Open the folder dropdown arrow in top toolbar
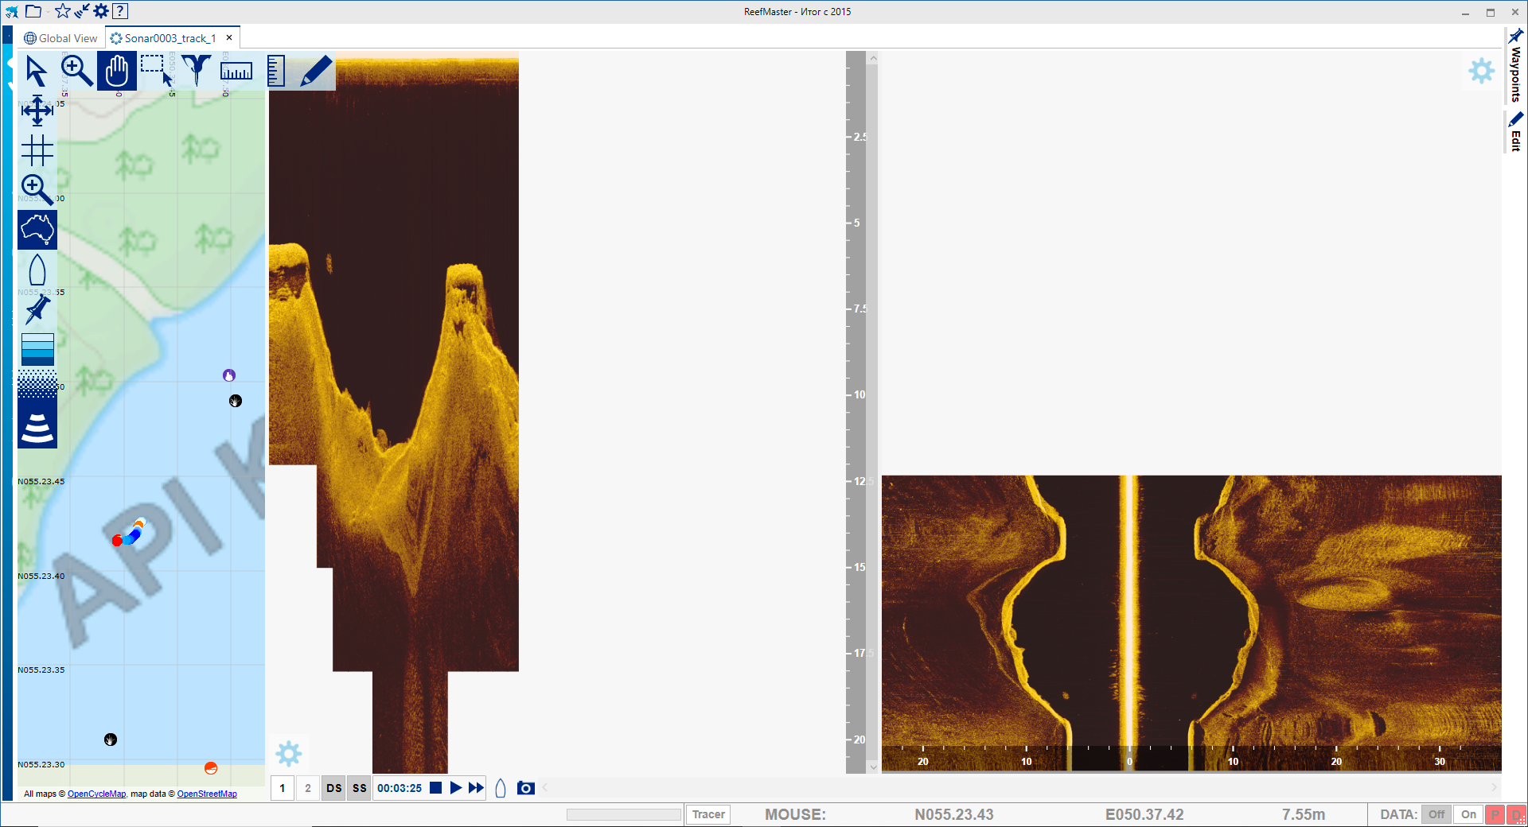 (48, 12)
